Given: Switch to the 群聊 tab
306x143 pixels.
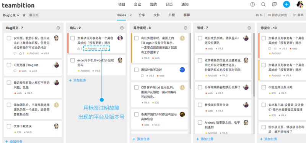Looking at the screenshot, I should pyautogui.click(x=187, y=15).
